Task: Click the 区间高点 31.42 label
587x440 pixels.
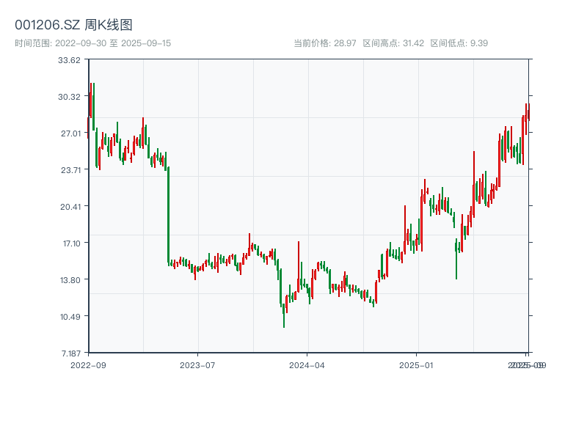Action: (393, 43)
